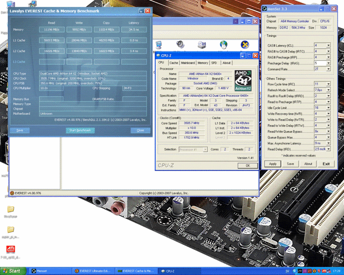Open the network desktop icon at top
Viewport: 344px width, 275px height.
pos(33,3)
